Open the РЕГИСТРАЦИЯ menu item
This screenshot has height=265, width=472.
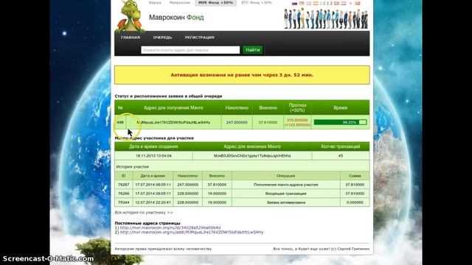coord(200,38)
